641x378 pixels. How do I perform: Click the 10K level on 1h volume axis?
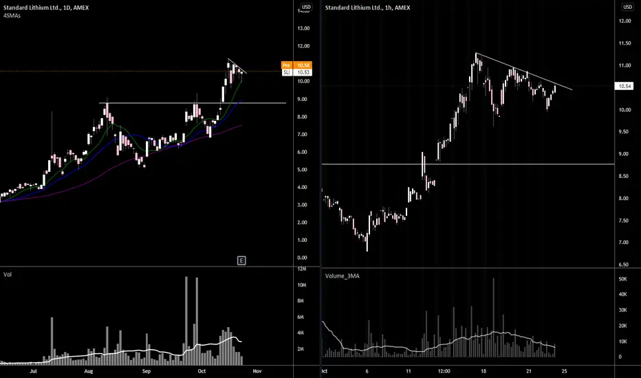[623, 341]
